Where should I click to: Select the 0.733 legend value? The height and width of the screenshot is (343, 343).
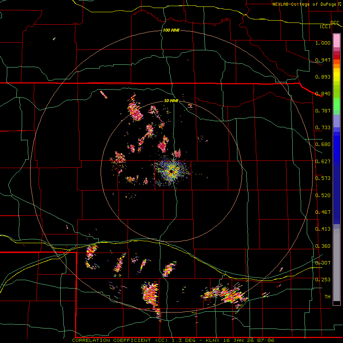pos(323,127)
